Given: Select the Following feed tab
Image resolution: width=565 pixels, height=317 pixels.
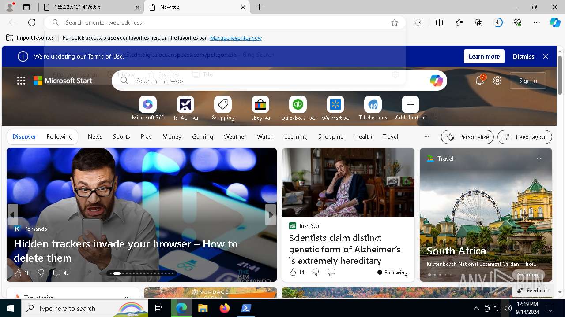Looking at the screenshot, I should pyautogui.click(x=59, y=136).
